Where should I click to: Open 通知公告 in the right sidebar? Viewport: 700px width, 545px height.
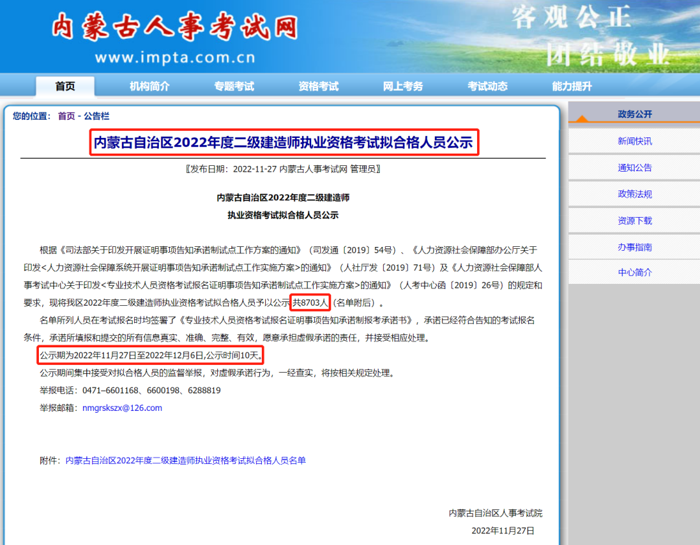635,168
